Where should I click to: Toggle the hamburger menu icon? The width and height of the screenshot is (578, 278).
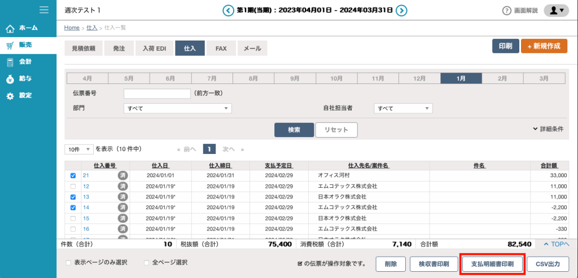(x=44, y=10)
